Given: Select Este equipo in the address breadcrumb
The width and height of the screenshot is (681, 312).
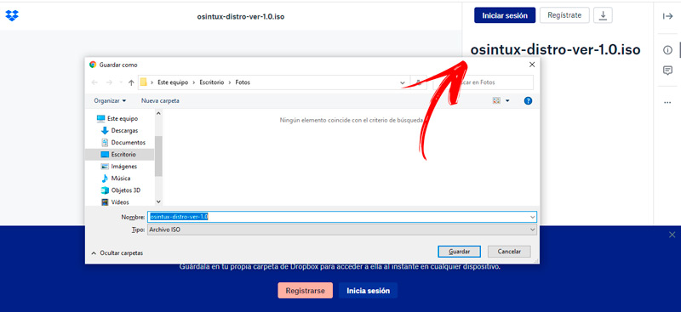Looking at the screenshot, I should pos(173,82).
